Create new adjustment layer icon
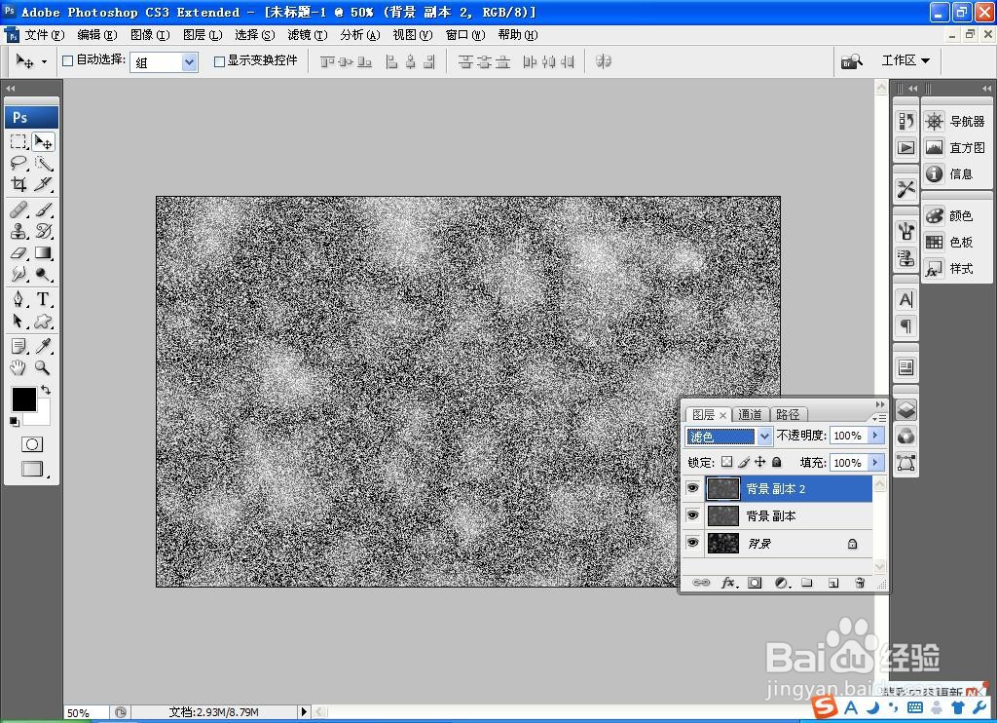Viewport: 997px width, 723px height. [x=782, y=583]
